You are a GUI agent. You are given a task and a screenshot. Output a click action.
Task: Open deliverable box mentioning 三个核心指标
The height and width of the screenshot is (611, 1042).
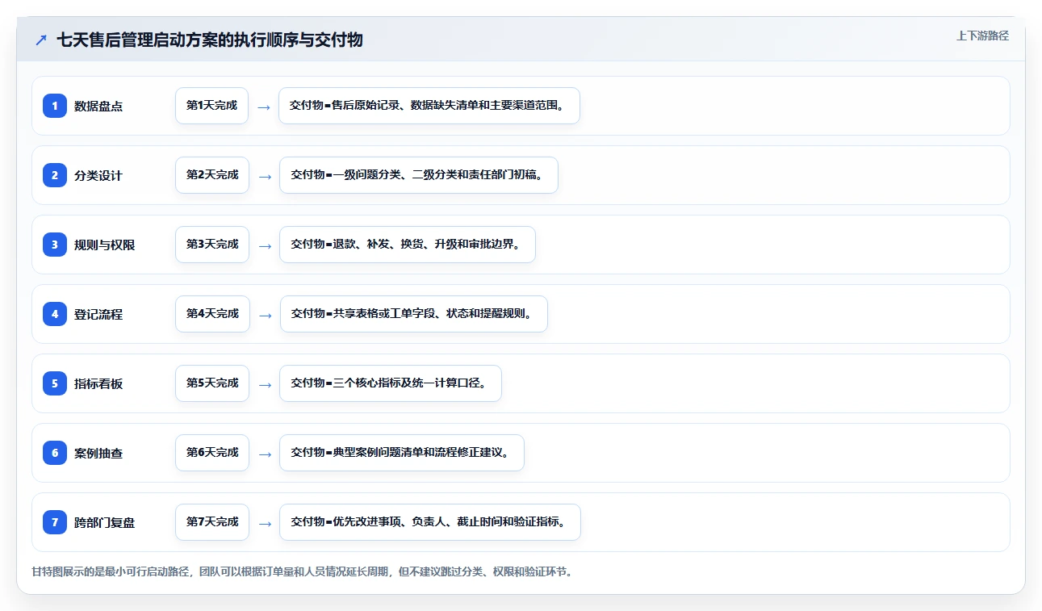tap(391, 383)
